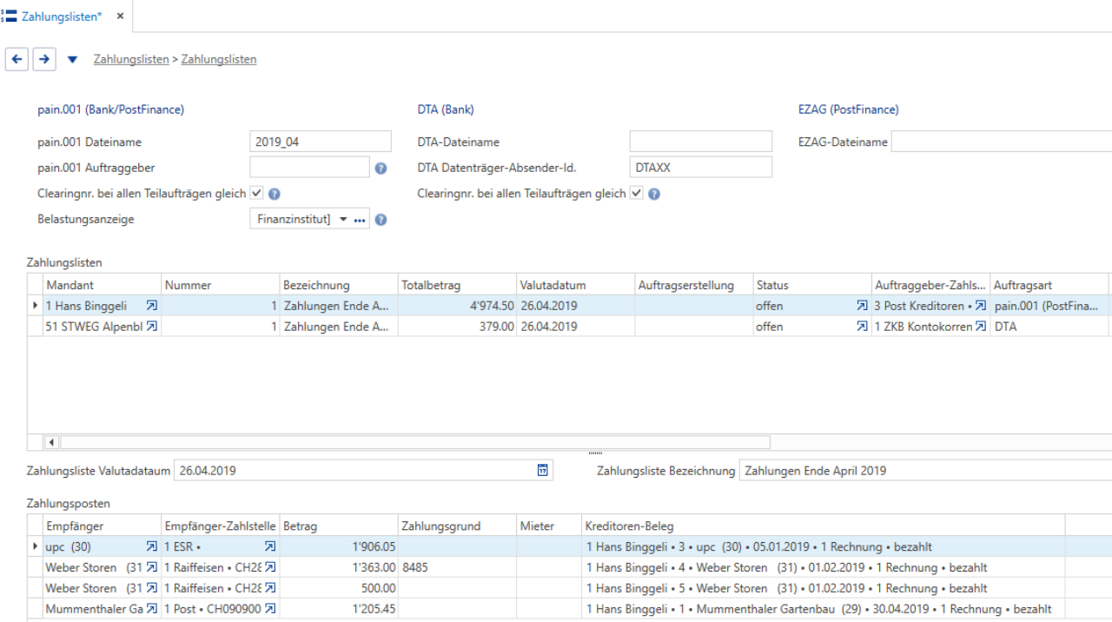Open help for pain.001 Auftraggeber

click(x=381, y=169)
